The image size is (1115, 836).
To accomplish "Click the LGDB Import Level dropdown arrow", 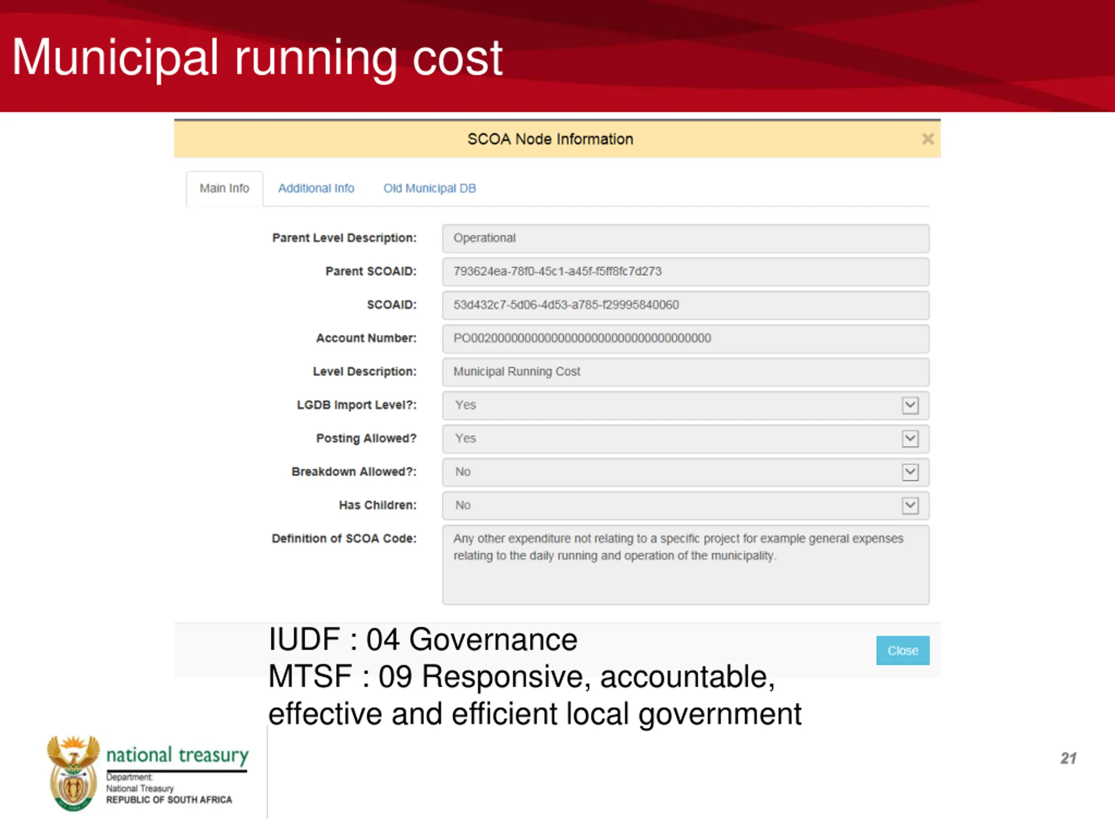I will [x=910, y=406].
